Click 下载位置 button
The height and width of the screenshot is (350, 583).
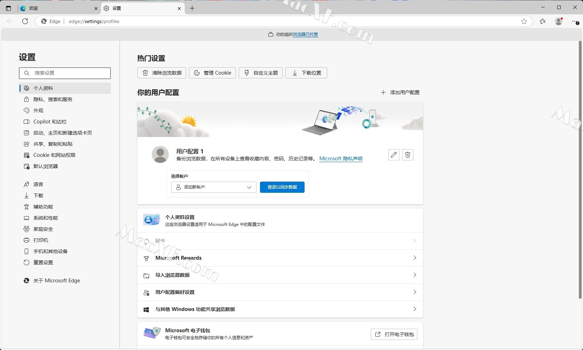tap(306, 73)
